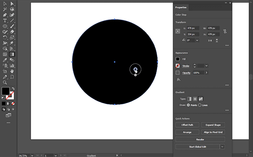The height and width of the screenshot is (157, 253).
Task: Select the Zoom magnifier tool
Action: [5, 82]
